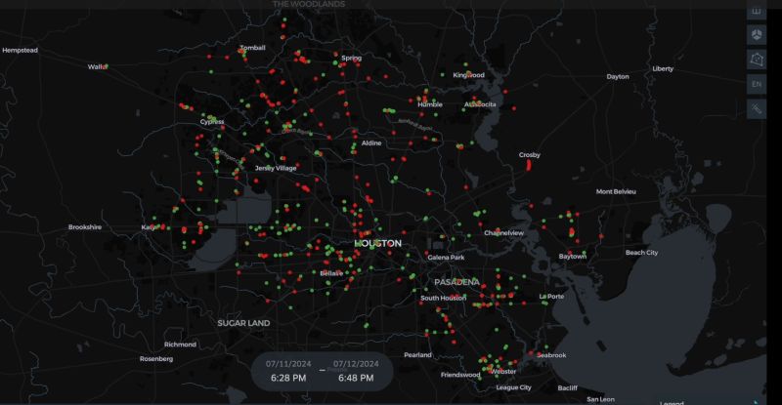The image size is (782, 405).
Task: Click the South Houston label
Action: (444, 298)
